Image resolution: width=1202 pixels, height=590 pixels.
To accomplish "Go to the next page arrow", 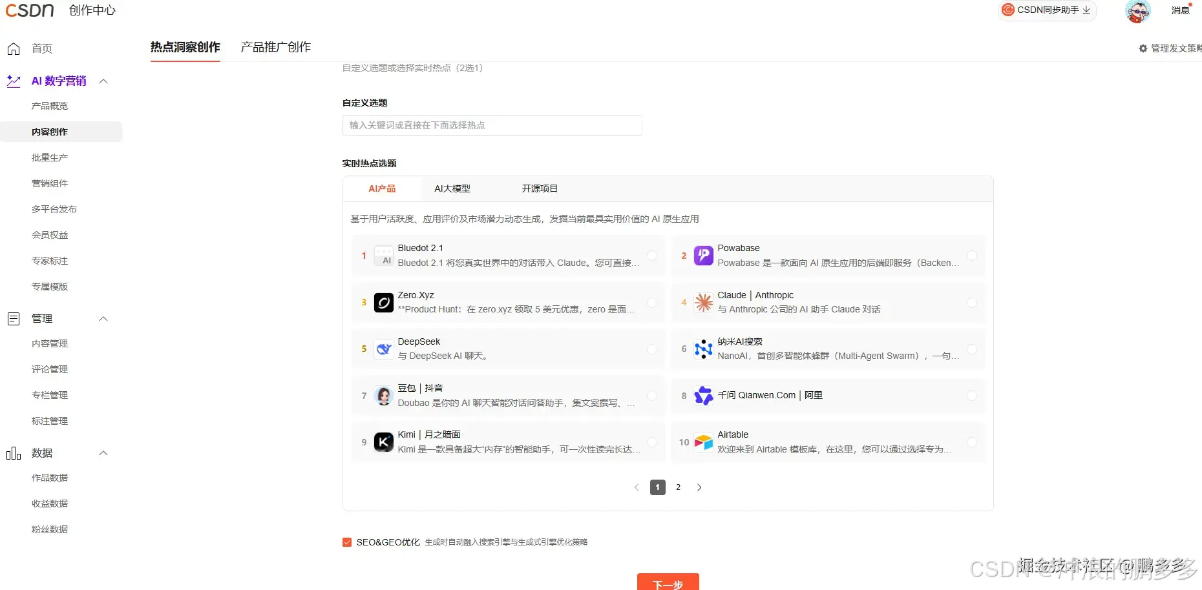I will pos(699,487).
